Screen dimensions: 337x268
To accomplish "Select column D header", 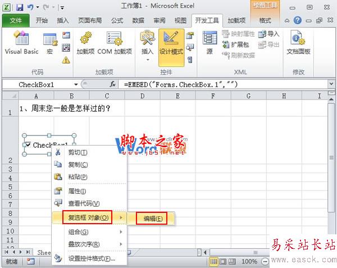I will [x=142, y=96].
